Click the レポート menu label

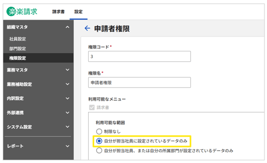15,146
